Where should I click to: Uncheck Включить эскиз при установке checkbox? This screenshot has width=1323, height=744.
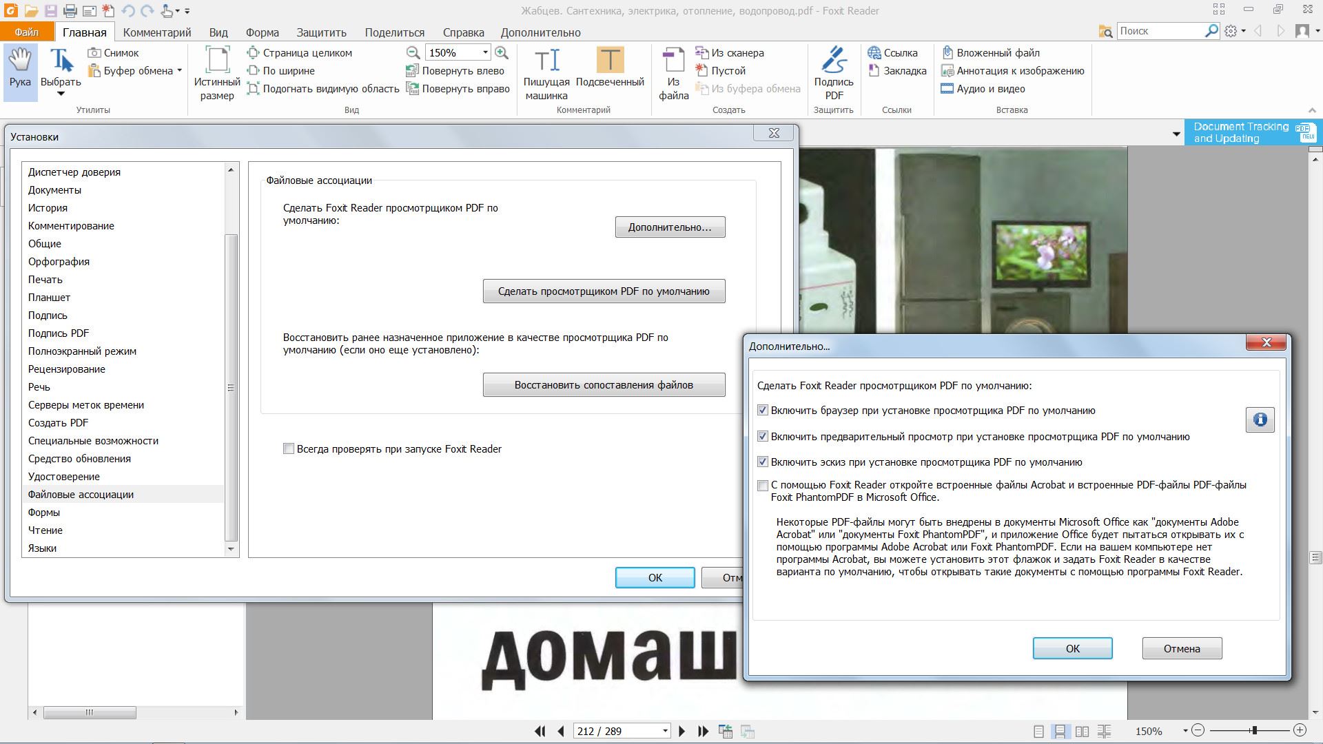coord(762,462)
